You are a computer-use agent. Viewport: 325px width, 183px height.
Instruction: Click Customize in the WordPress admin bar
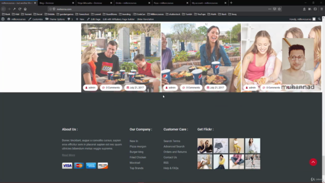click(36, 19)
